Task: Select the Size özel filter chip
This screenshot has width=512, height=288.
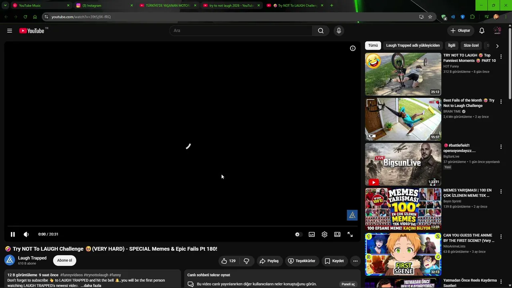Action: 471,46
